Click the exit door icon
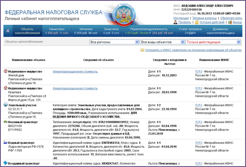 (x=230, y=22)
